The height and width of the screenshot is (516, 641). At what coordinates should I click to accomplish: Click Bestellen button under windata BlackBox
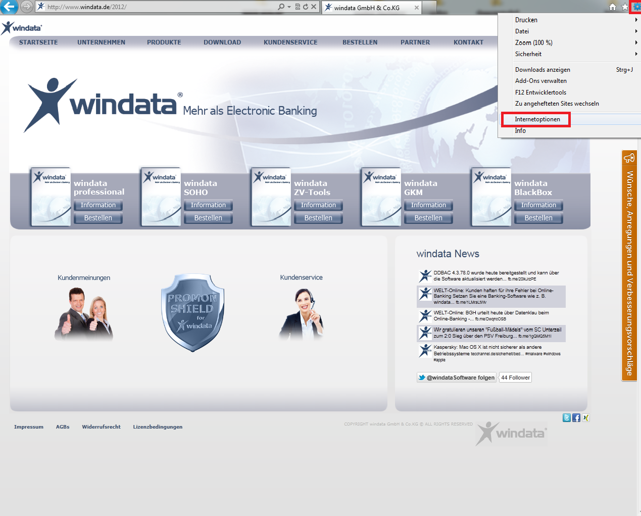pyautogui.click(x=538, y=218)
